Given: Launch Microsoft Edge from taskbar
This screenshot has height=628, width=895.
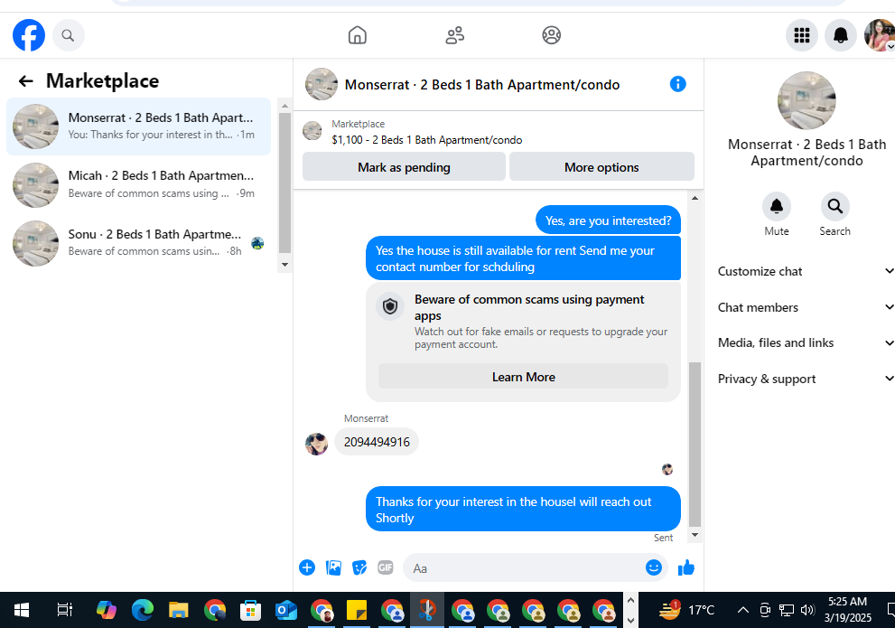Looking at the screenshot, I should click(x=143, y=610).
